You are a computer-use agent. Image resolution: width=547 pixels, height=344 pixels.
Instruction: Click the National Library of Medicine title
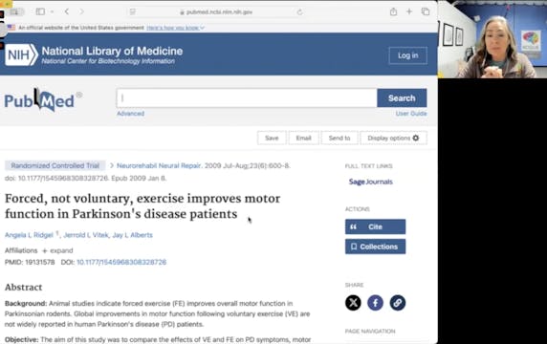tap(112, 52)
